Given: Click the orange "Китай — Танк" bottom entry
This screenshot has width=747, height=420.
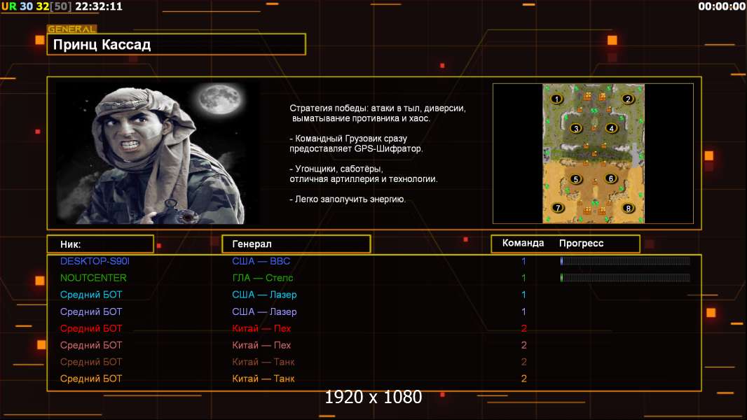Looking at the screenshot, I should coord(263,379).
